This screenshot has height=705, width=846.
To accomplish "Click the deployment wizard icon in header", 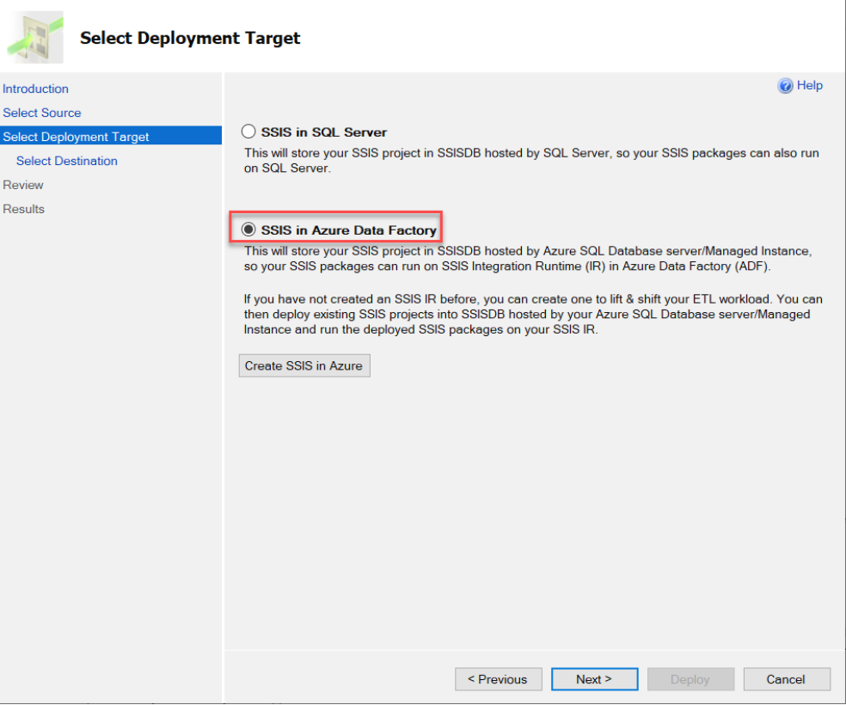I will point(35,37).
